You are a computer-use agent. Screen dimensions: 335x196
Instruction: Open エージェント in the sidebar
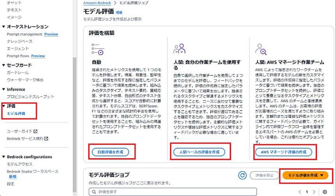(x=18, y=49)
